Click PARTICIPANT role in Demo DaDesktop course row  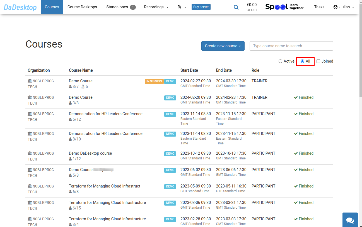click(263, 153)
